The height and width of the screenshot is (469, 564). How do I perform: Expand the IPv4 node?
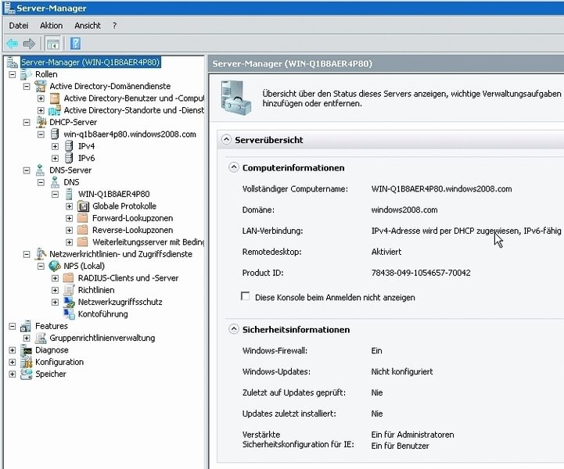[x=55, y=146]
